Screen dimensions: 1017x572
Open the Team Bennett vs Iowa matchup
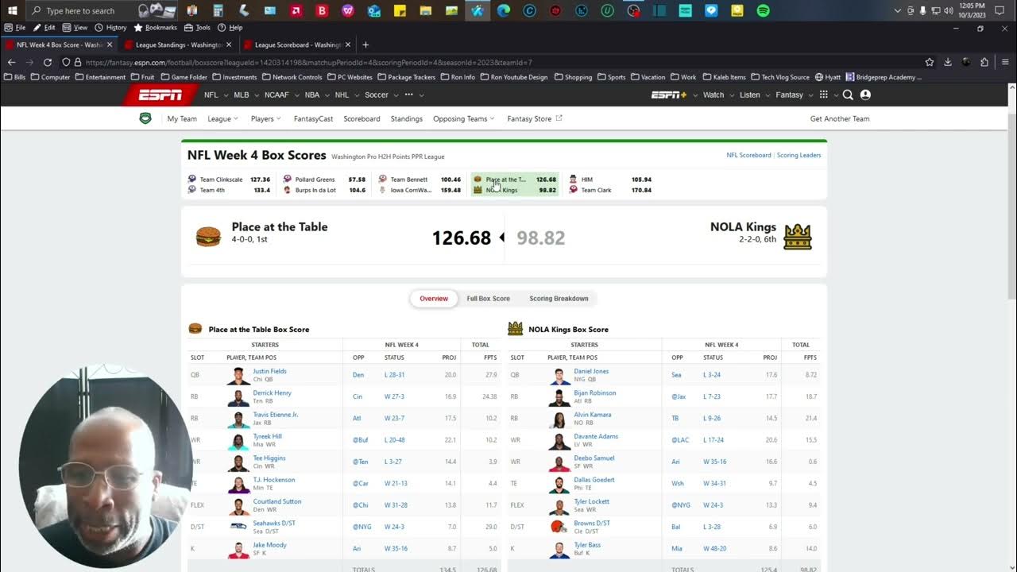click(420, 184)
